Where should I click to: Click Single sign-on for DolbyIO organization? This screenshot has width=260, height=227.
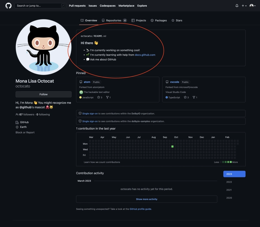coord(90,113)
